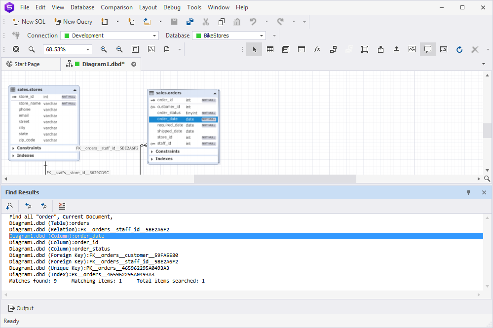Close the Find Results panel
Screen dimensions: 493x328
point(484,192)
